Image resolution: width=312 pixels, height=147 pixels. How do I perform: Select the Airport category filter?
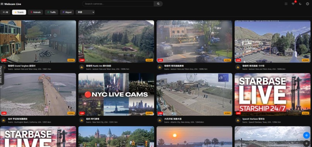(67, 12)
